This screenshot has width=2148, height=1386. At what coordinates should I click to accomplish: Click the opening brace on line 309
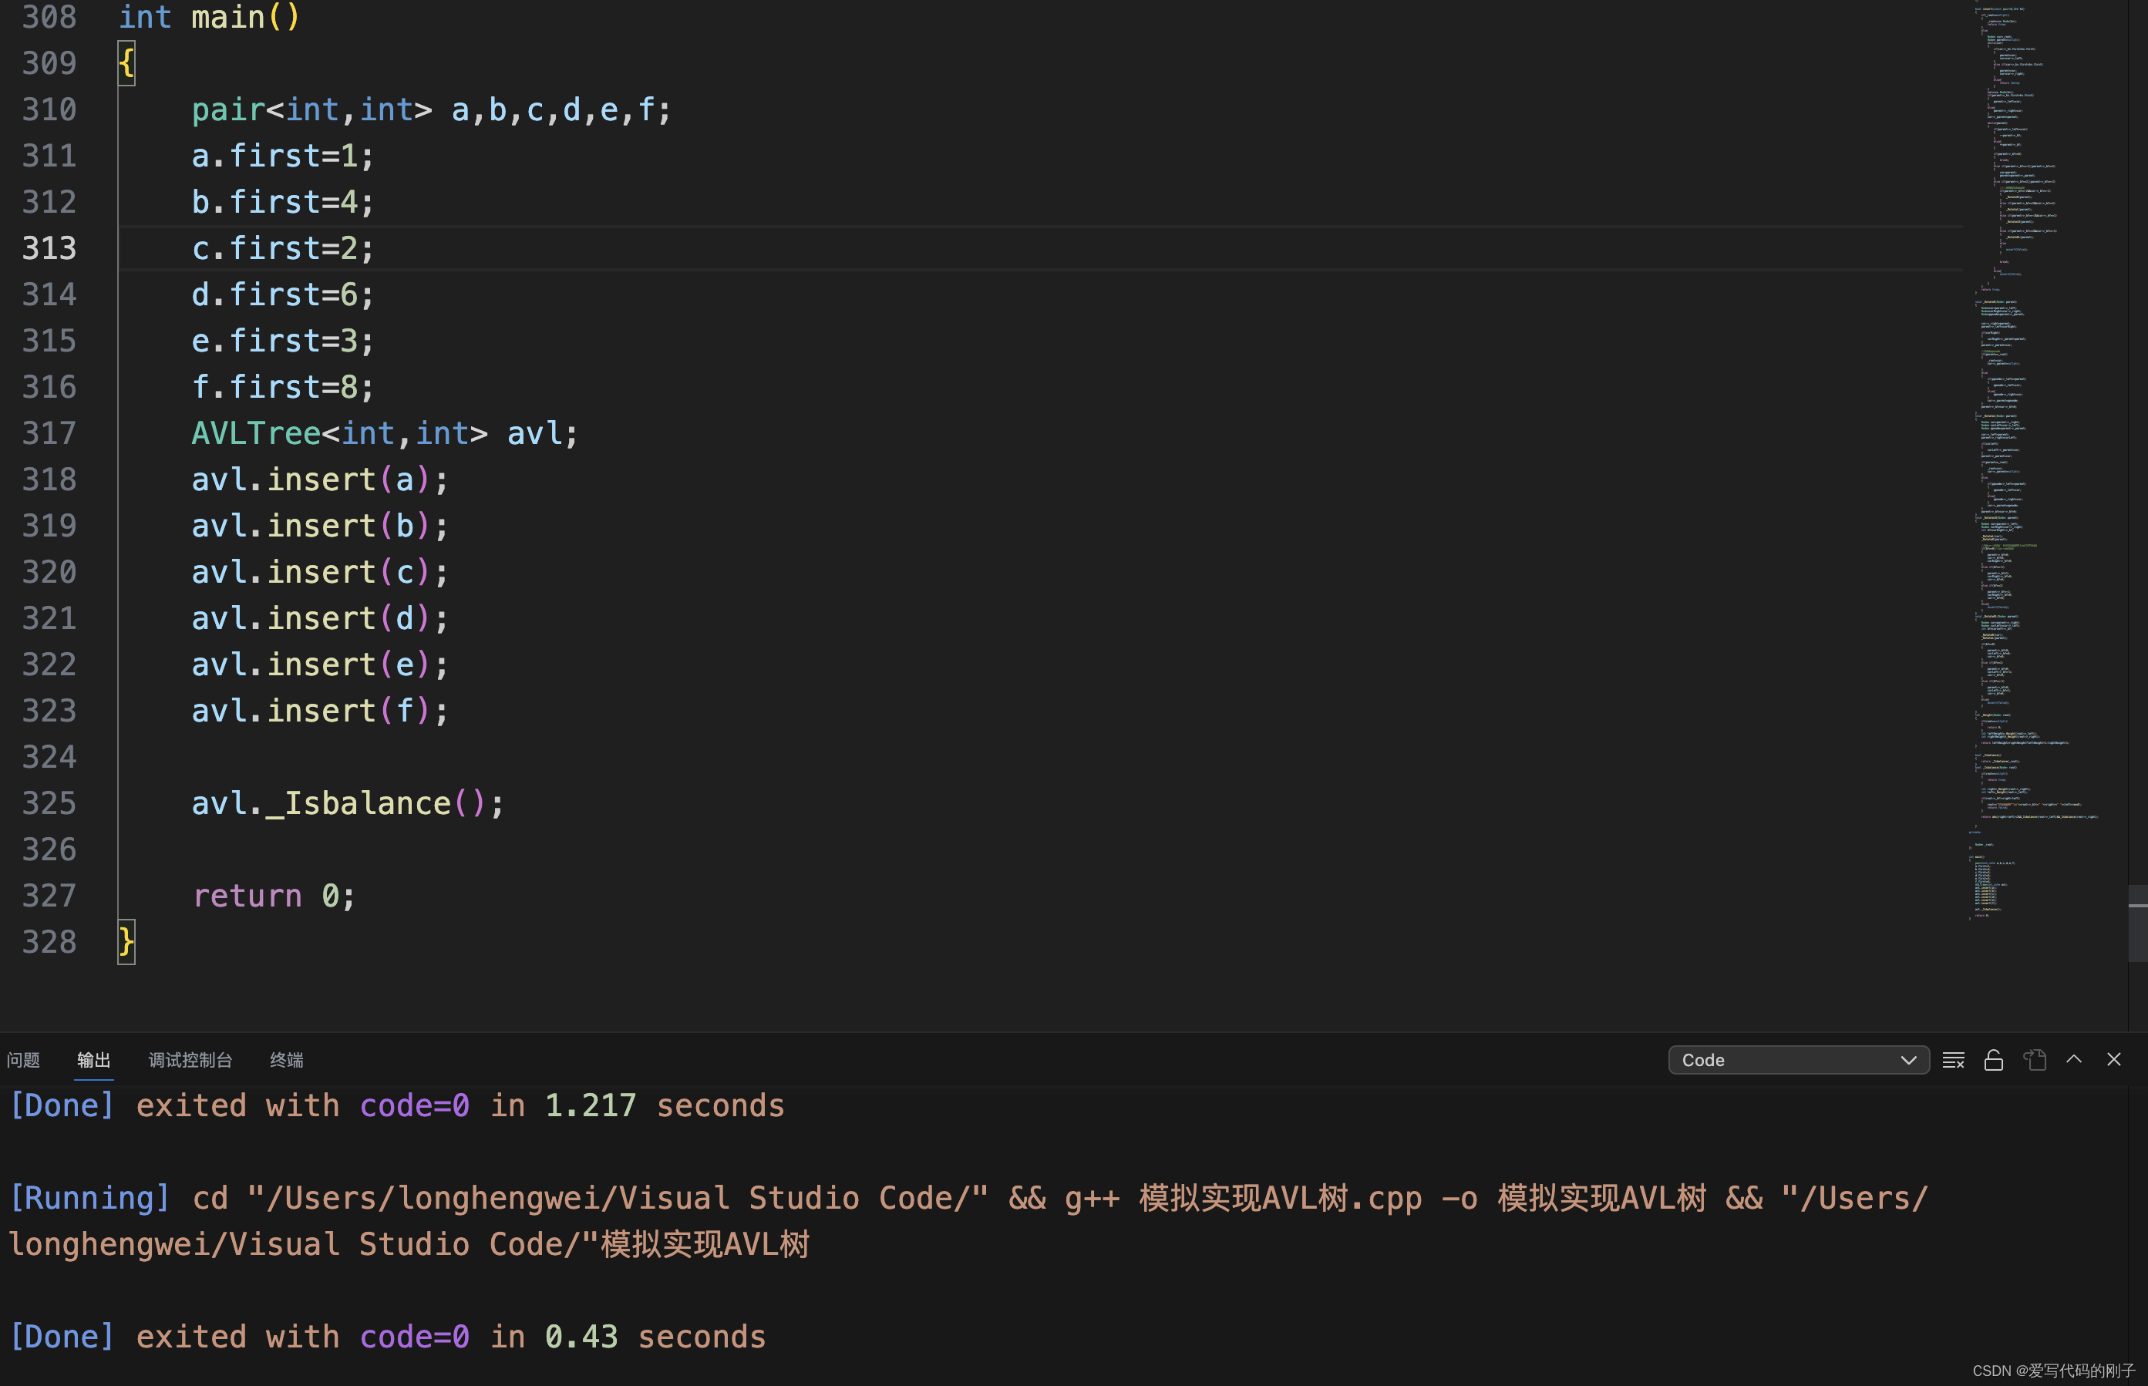coord(126,64)
